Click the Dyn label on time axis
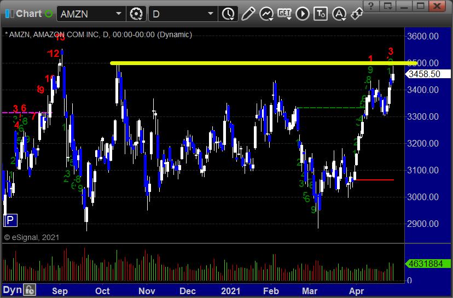 (x=13, y=290)
